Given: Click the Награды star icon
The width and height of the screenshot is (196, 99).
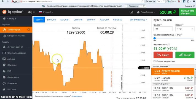Looking at the screenshot, I should 4,89.
